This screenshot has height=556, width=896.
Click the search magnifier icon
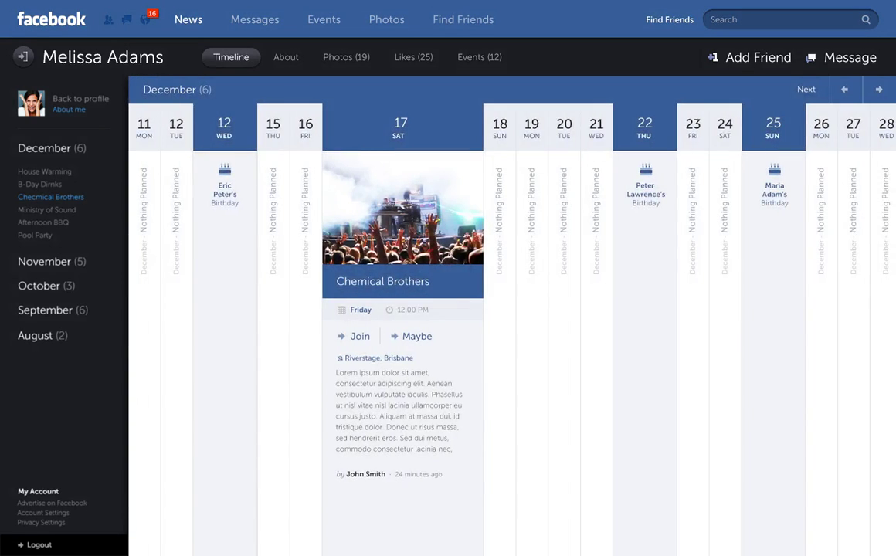point(866,20)
